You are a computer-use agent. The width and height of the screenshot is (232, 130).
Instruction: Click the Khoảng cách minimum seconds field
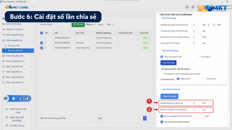tap(197, 25)
